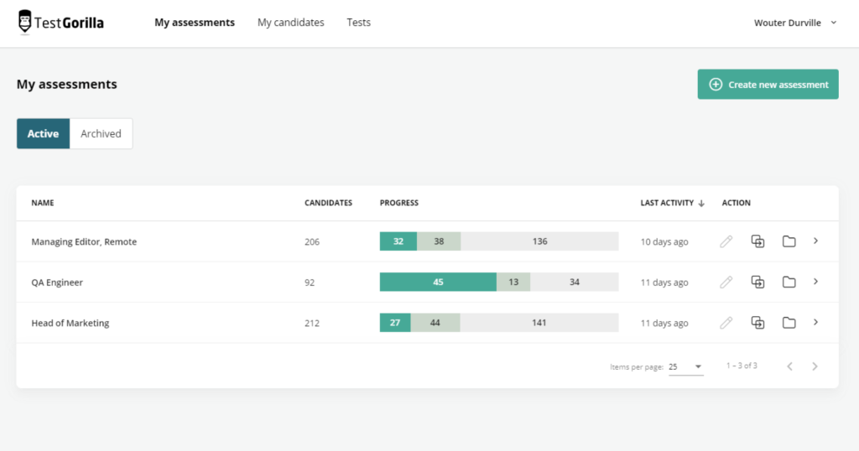Click the TestGorilla logo
This screenshot has width=859, height=451.
click(61, 23)
